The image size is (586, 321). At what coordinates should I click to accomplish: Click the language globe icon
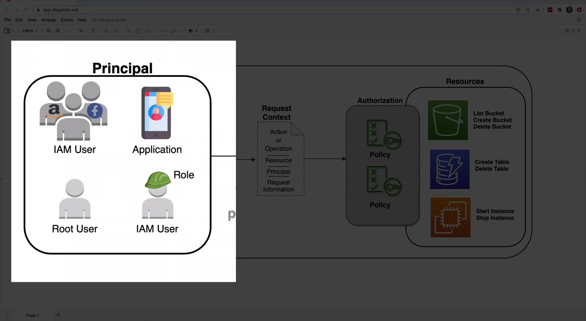tap(579, 20)
